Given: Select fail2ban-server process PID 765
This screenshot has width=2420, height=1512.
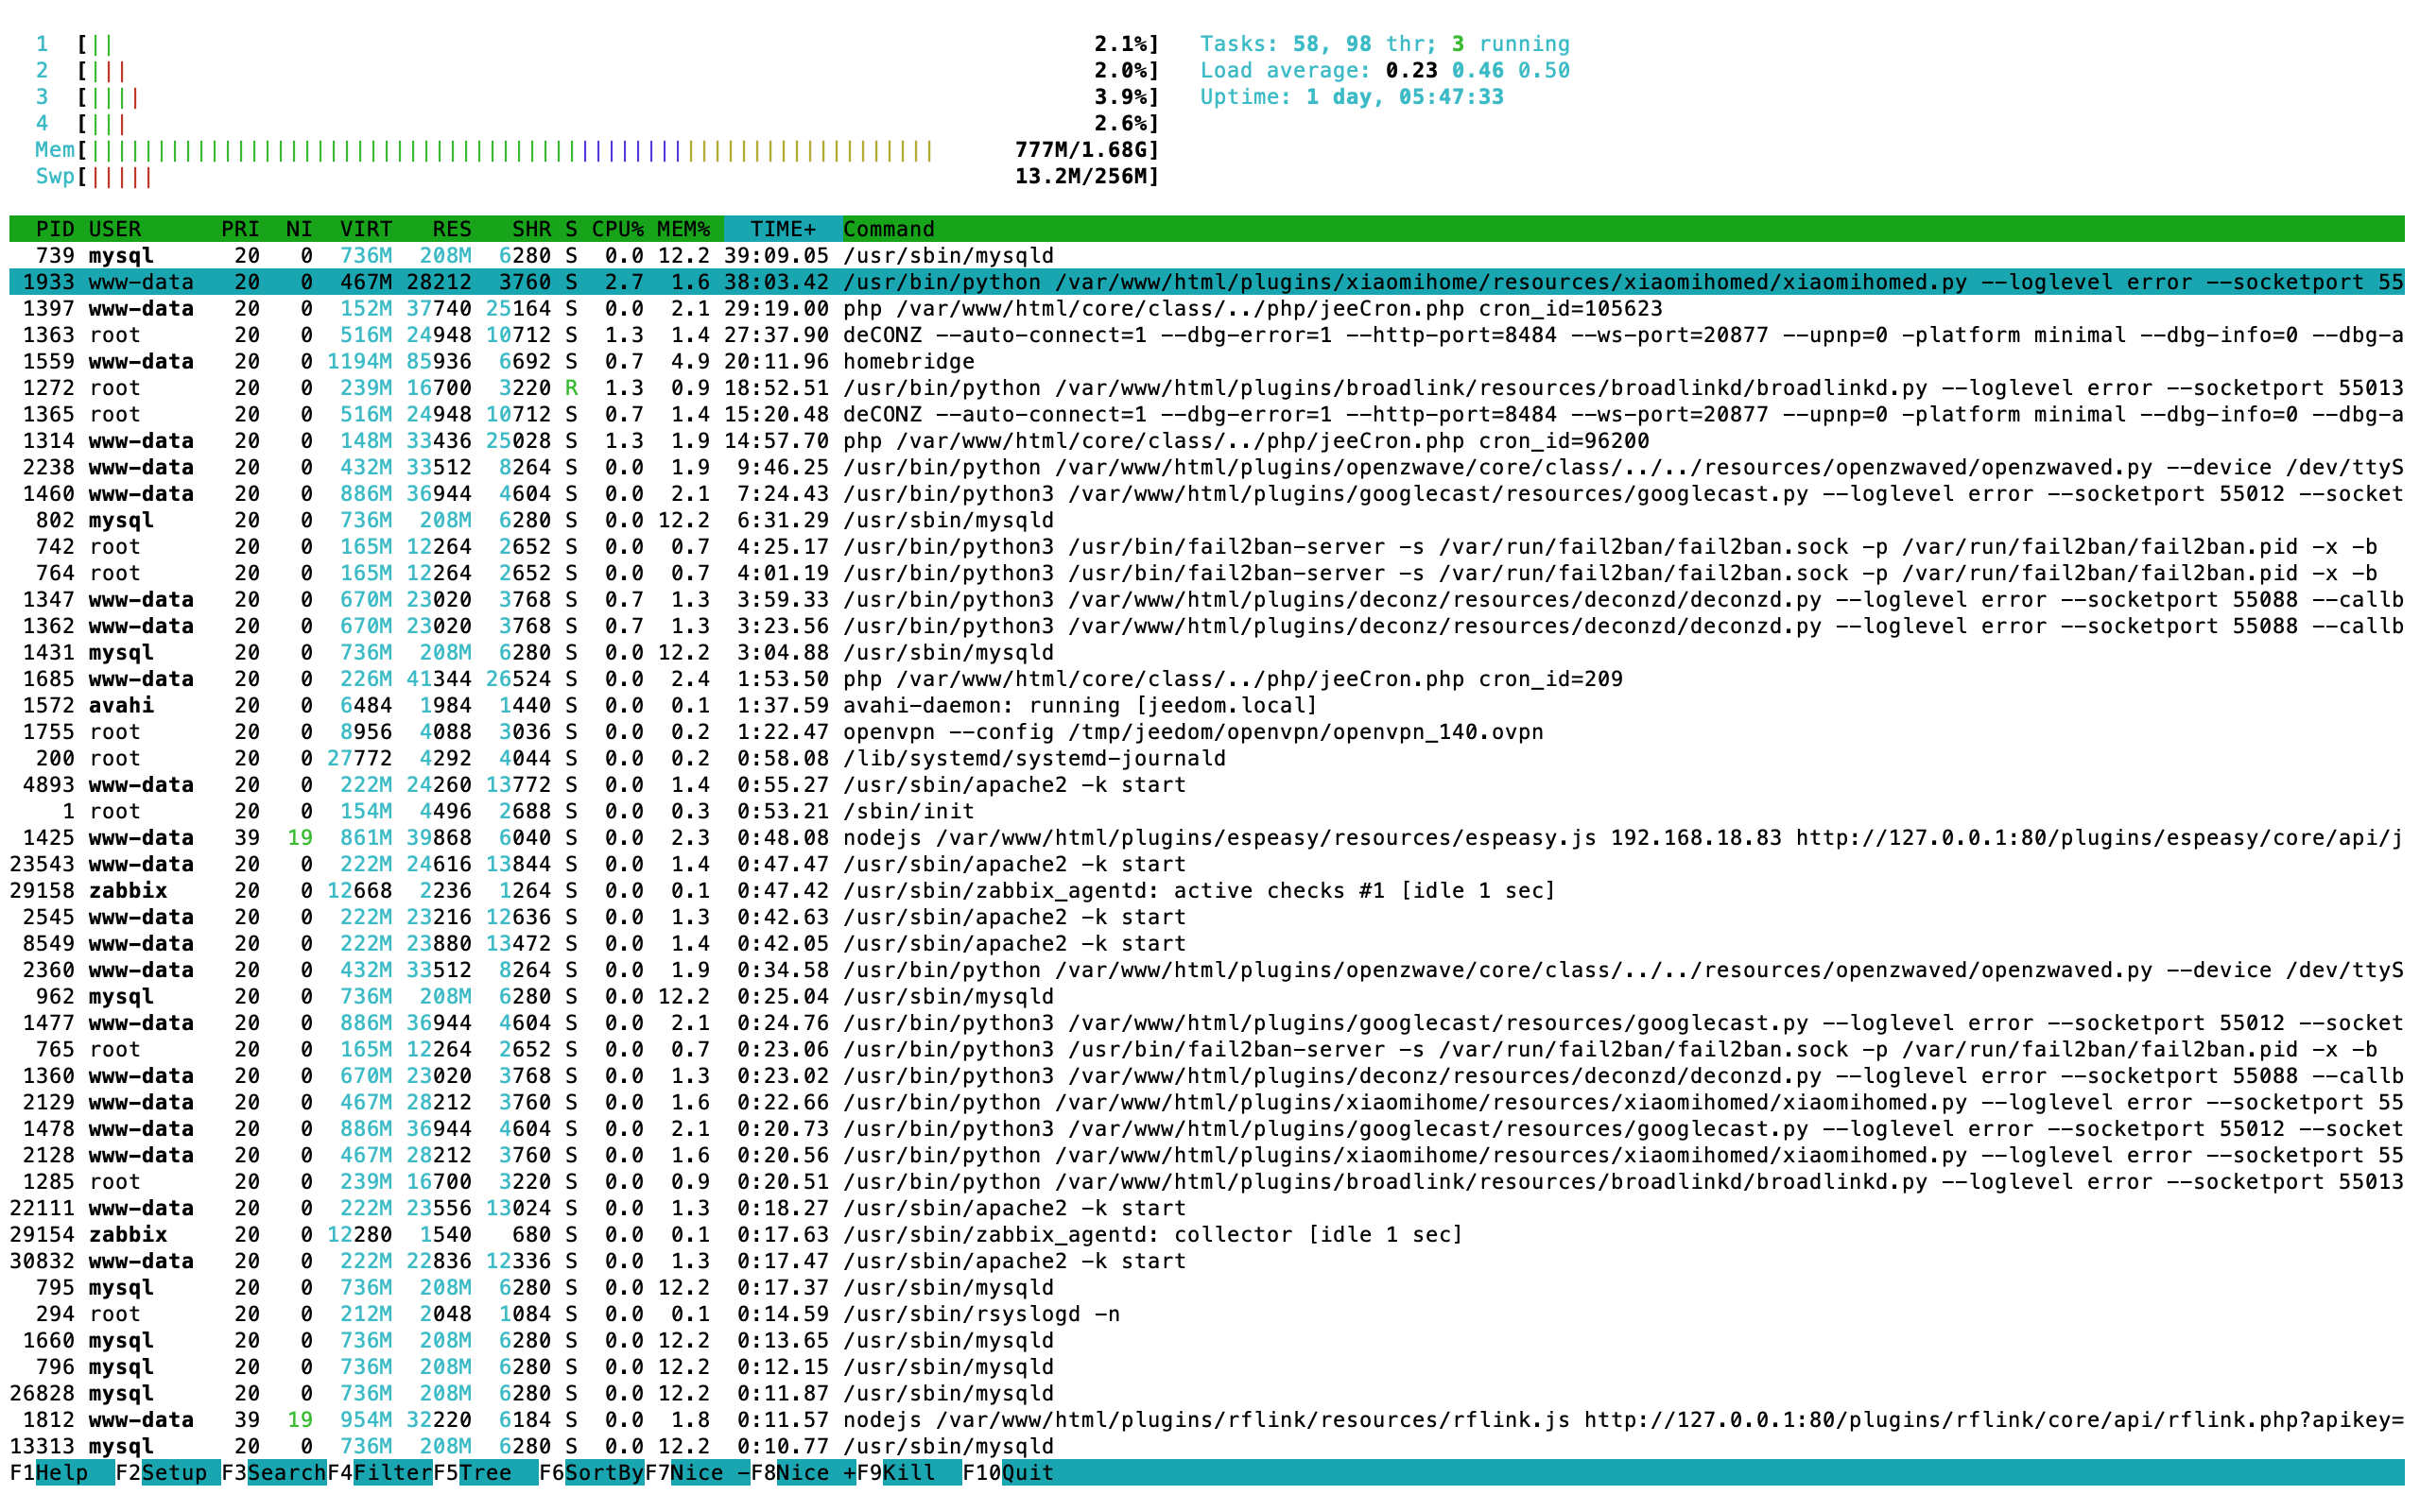Looking at the screenshot, I should pyautogui.click(x=1207, y=1050).
